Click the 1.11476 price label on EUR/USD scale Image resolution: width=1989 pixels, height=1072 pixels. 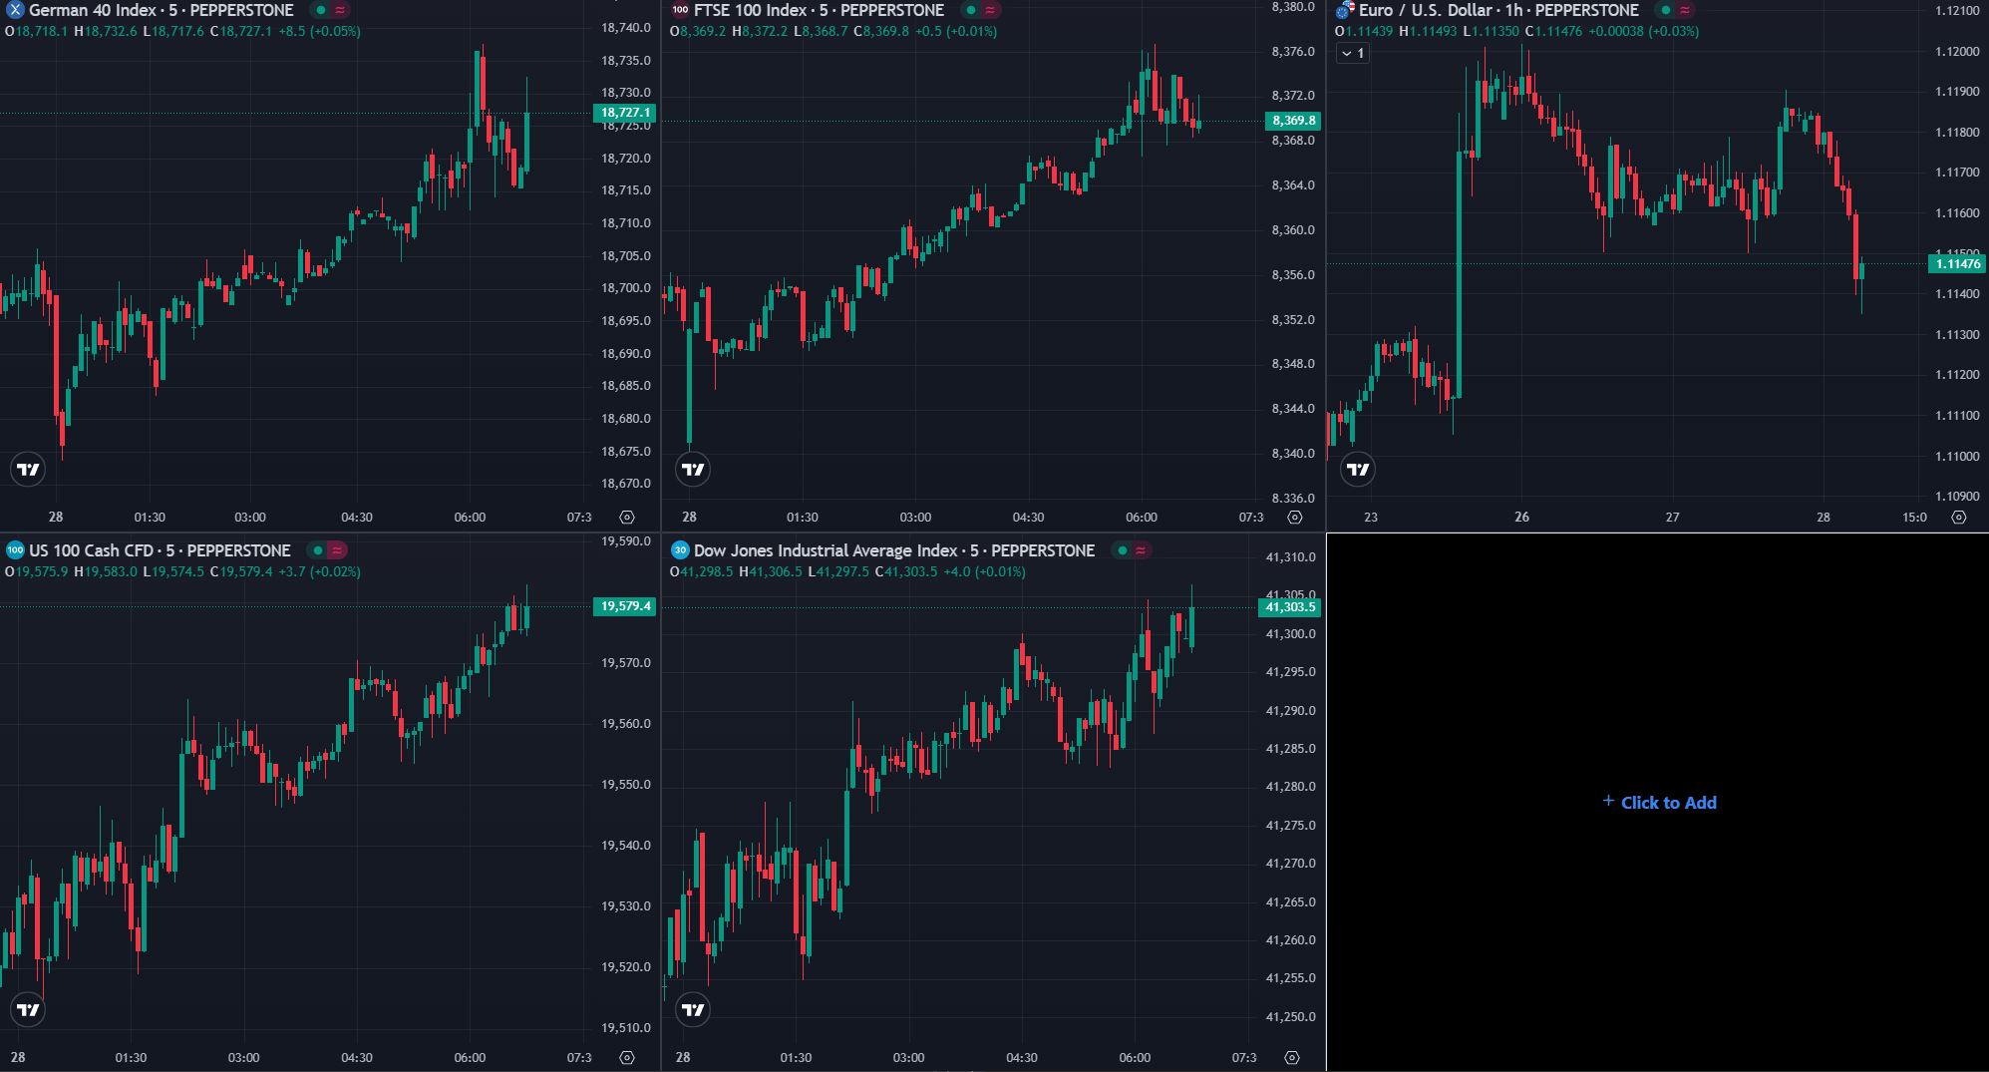point(1957,264)
